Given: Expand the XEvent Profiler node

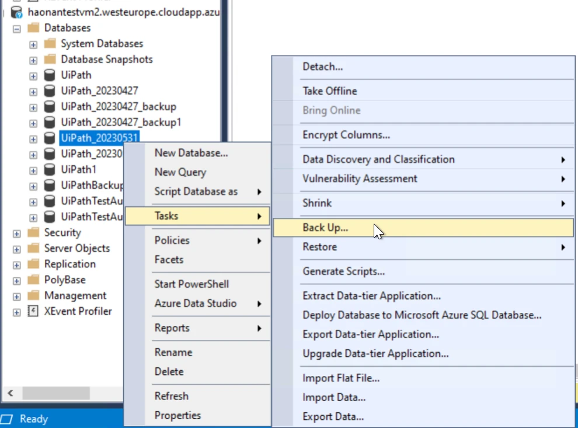Looking at the screenshot, I should pos(16,312).
